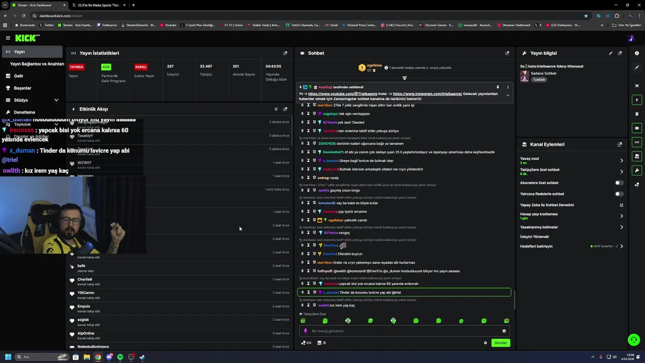Select the last heart-eyes follower emote
The image size is (645, 363).
tap(506, 321)
